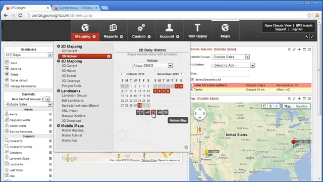Image resolution: width=323 pixels, height=182 pixels.
Task: Open Spreadsheet Import/Export entry
Action: coord(80,106)
